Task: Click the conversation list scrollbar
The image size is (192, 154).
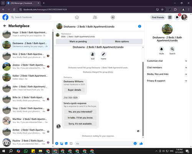Action: pos(53,87)
